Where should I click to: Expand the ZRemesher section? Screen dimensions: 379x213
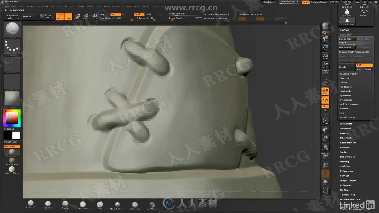[x=346, y=100]
